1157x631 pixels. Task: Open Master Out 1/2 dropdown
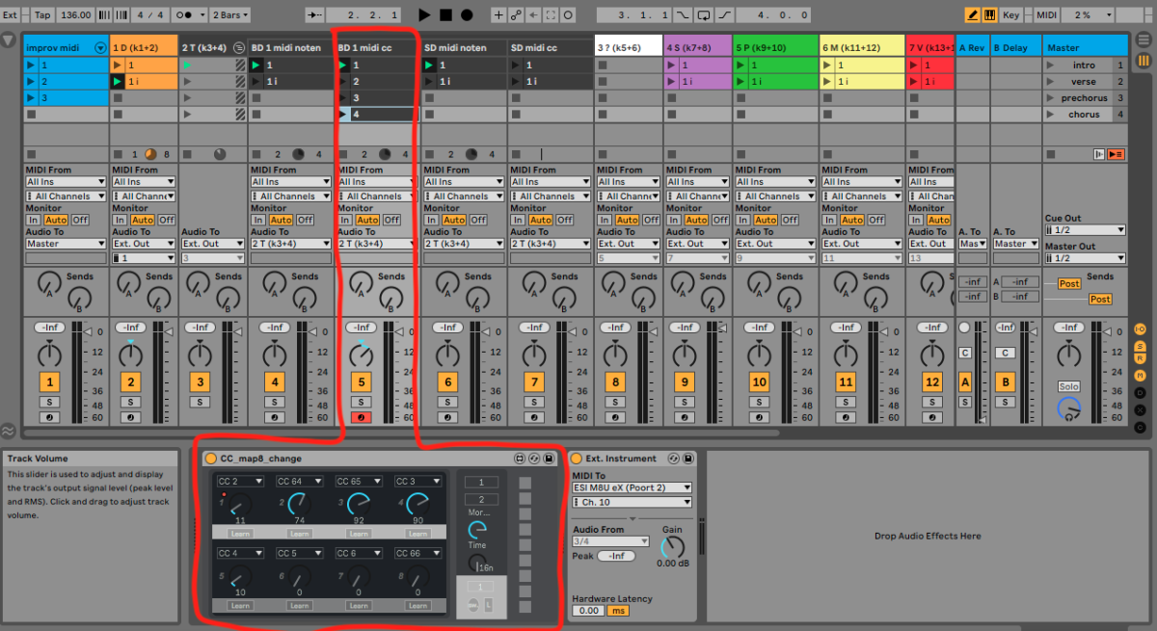point(1086,258)
